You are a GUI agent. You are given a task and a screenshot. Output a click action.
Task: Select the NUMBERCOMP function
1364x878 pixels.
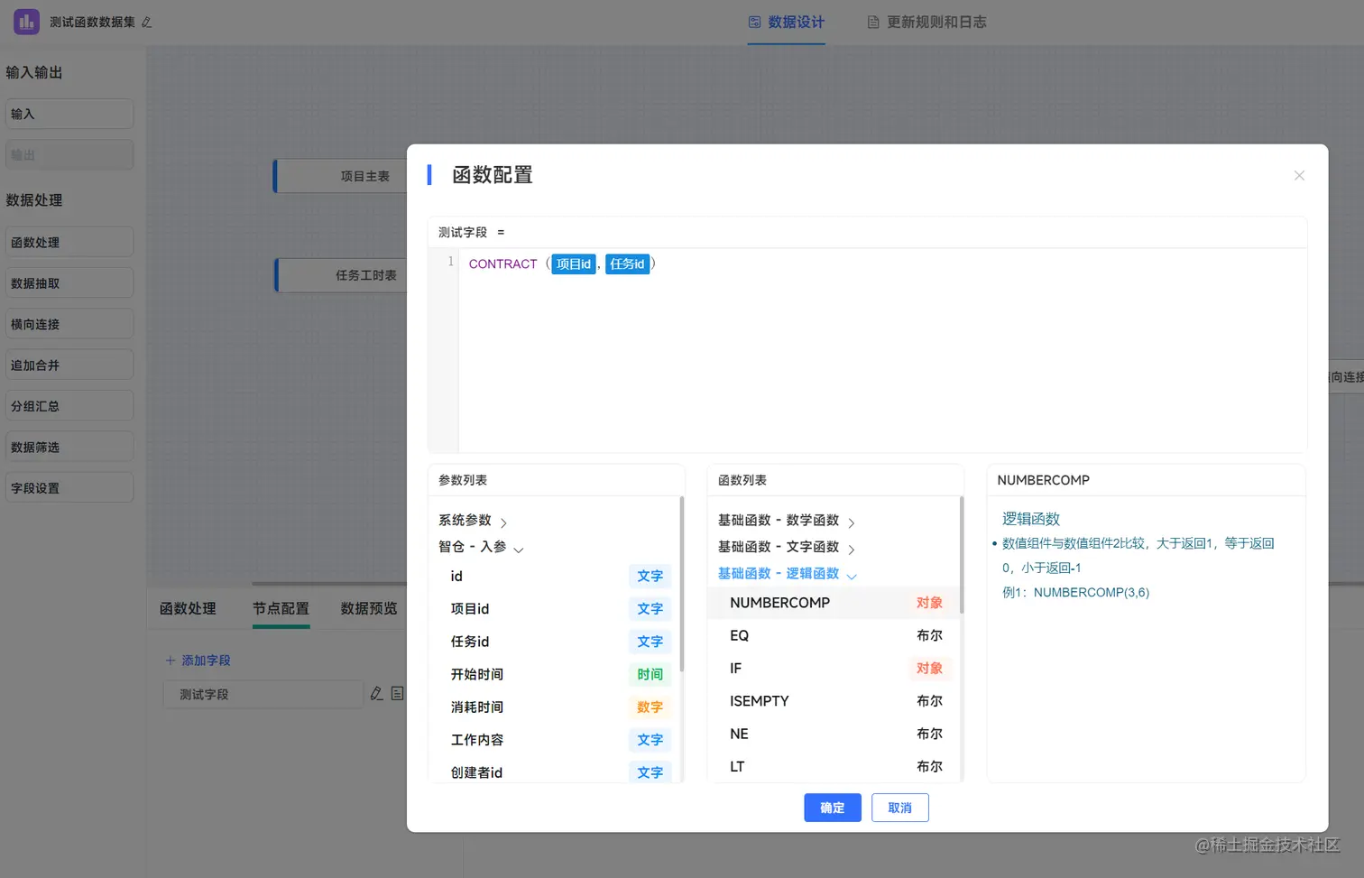click(x=834, y=603)
